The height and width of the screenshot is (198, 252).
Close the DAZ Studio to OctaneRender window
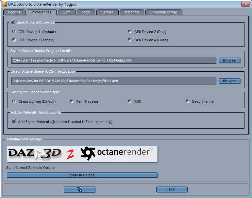click(245, 4)
